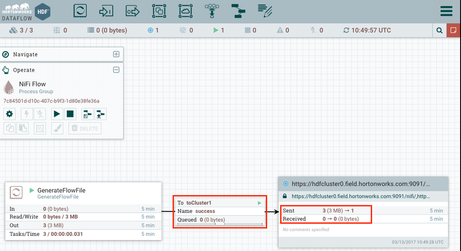Click the Read/Write 0 bytes / 3 MB row

point(83,217)
